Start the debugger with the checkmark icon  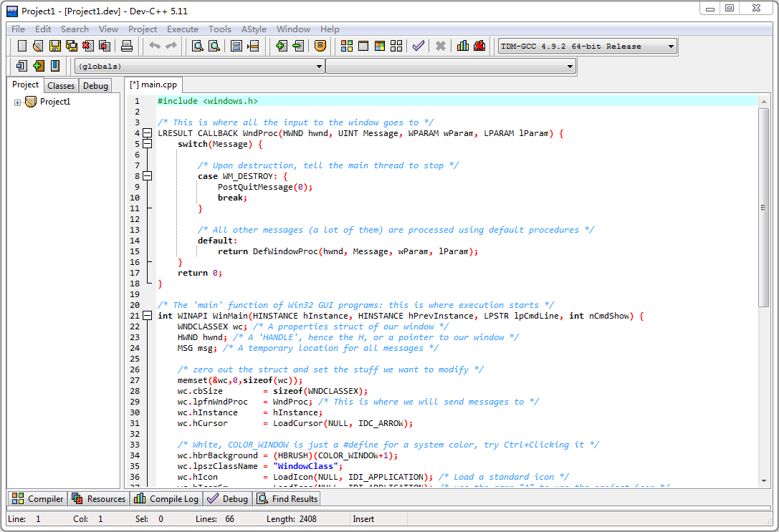coord(419,45)
